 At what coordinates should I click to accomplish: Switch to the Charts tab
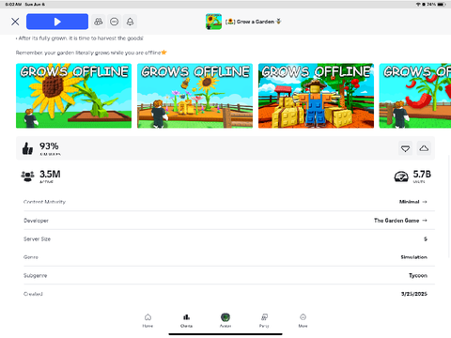tap(186, 321)
